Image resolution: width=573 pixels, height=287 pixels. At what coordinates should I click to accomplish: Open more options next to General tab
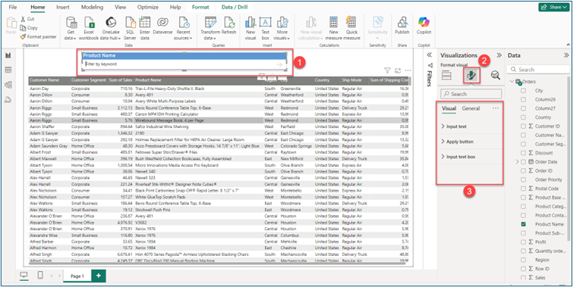coord(496,108)
